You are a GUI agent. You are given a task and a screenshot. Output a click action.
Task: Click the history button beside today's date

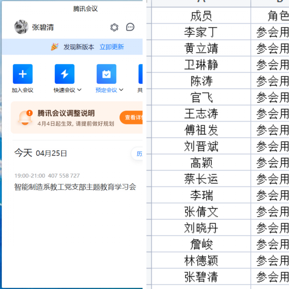[x=138, y=154]
